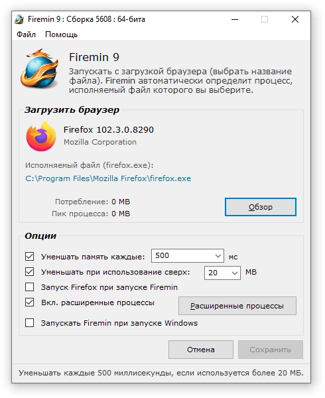
Task: Open the firefox.exe path link
Action: pyautogui.click(x=108, y=178)
